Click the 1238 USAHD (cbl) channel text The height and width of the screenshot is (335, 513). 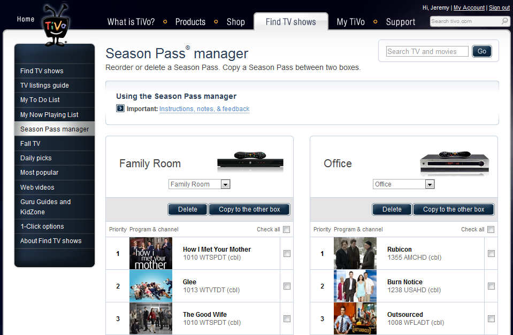click(x=414, y=290)
